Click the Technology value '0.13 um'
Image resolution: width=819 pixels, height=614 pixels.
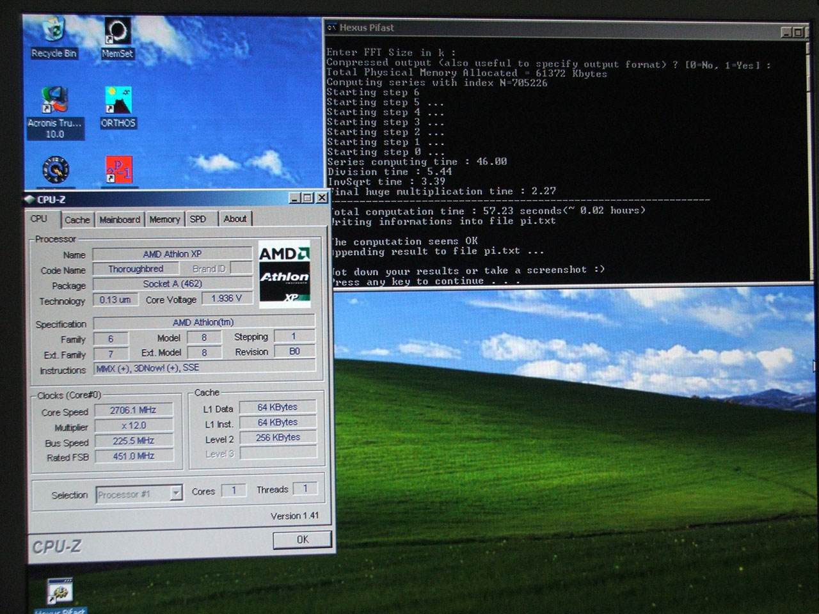point(115,299)
